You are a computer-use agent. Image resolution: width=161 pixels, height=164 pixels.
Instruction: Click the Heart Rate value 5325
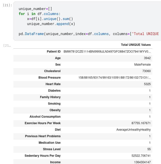click(147, 84)
